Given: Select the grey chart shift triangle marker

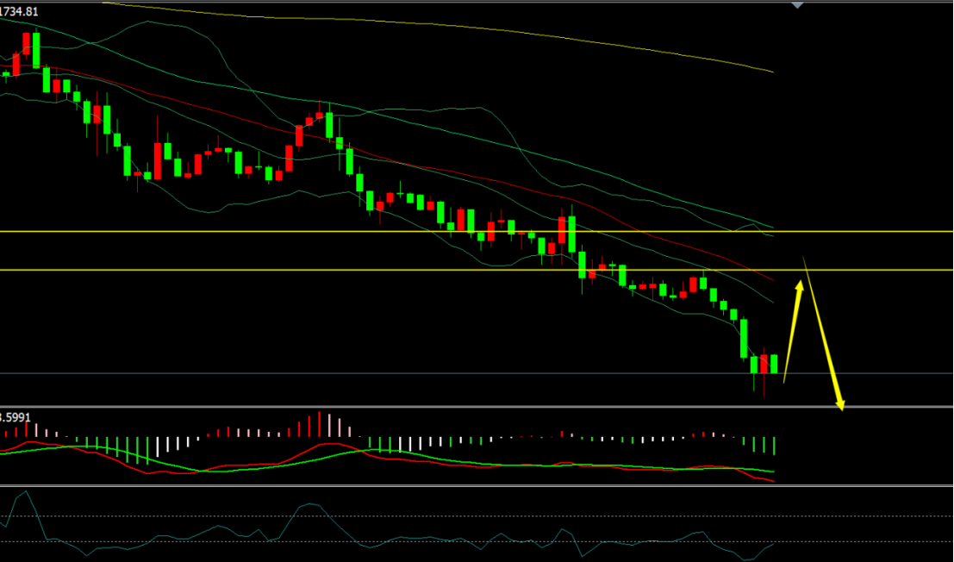Looking at the screenshot, I should [797, 5].
